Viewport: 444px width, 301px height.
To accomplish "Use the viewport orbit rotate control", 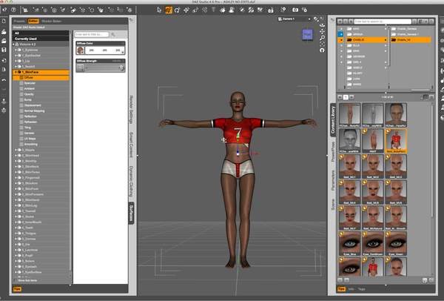I will (322, 25).
